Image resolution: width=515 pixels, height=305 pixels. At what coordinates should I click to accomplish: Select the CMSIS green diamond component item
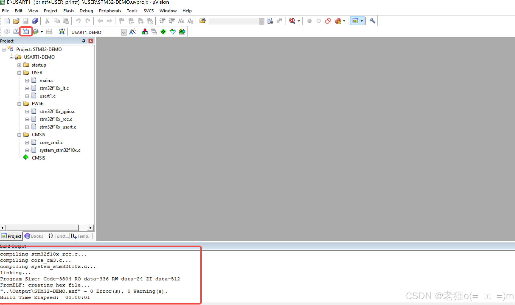39,158
